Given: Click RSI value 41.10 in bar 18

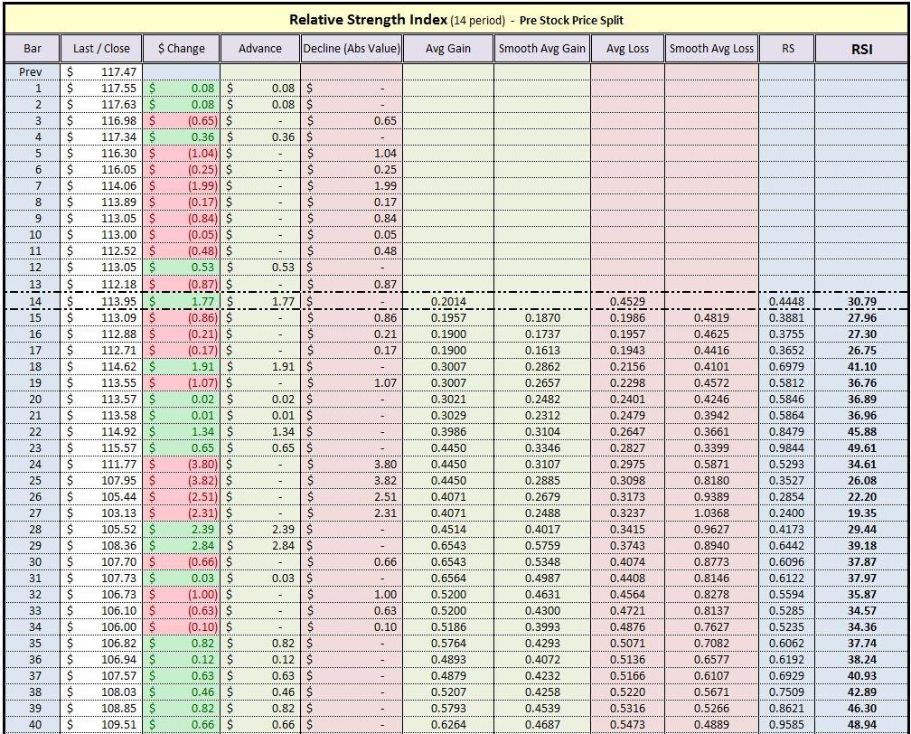Looking at the screenshot, I should point(861,367).
